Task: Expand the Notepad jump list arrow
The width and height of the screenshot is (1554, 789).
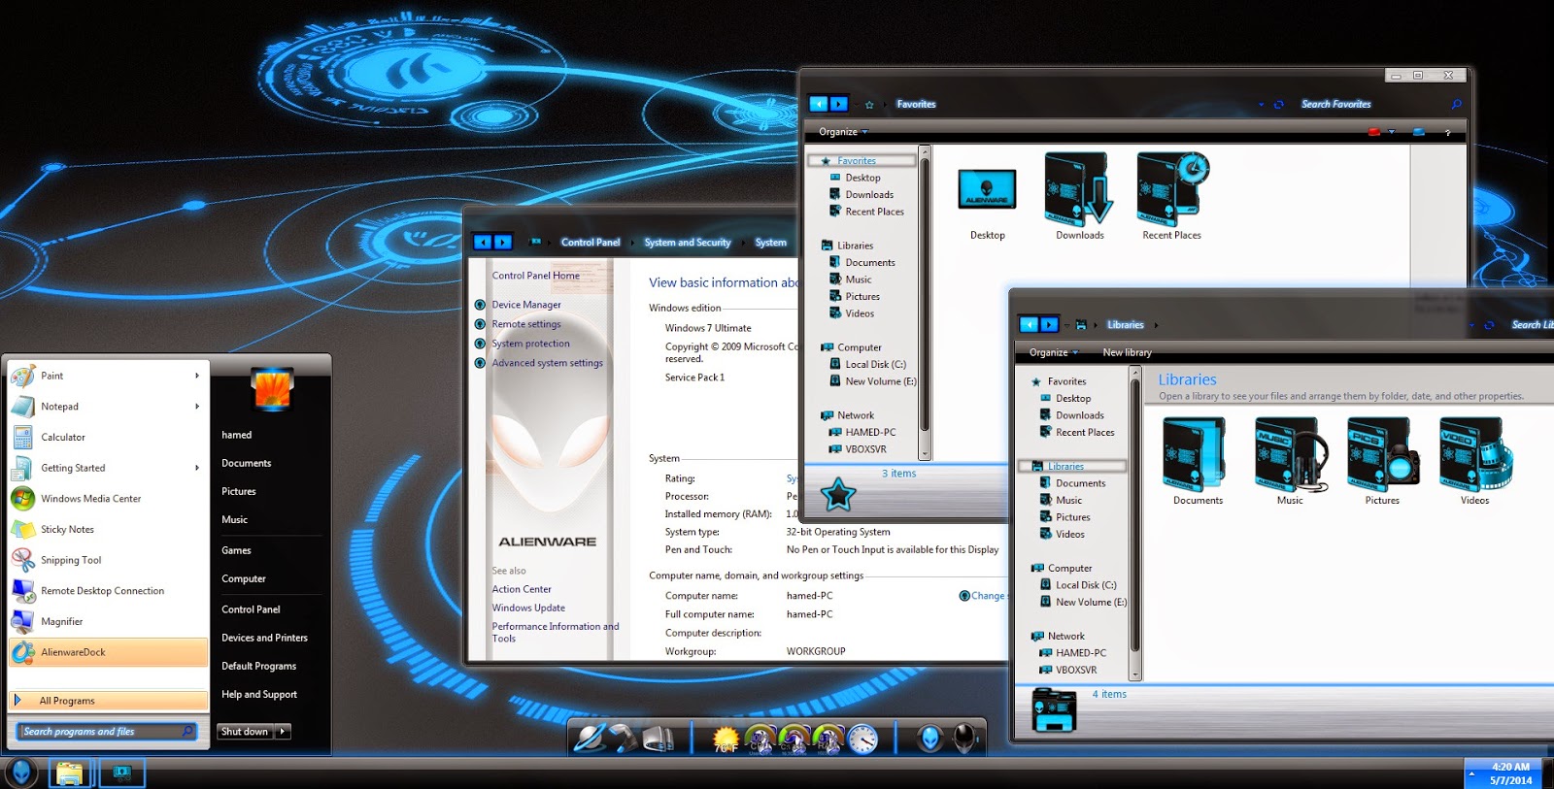Action: 196,407
